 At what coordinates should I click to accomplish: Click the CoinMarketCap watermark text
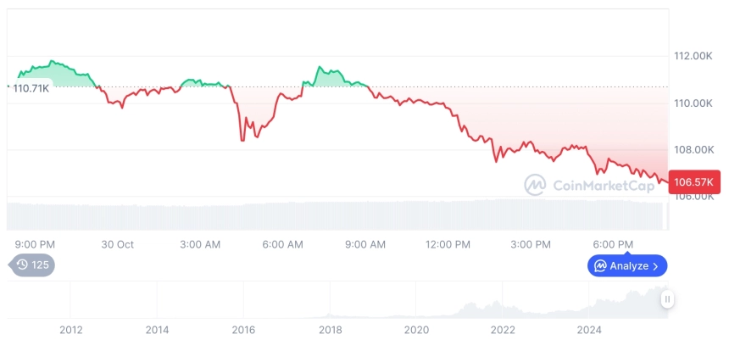tap(603, 185)
